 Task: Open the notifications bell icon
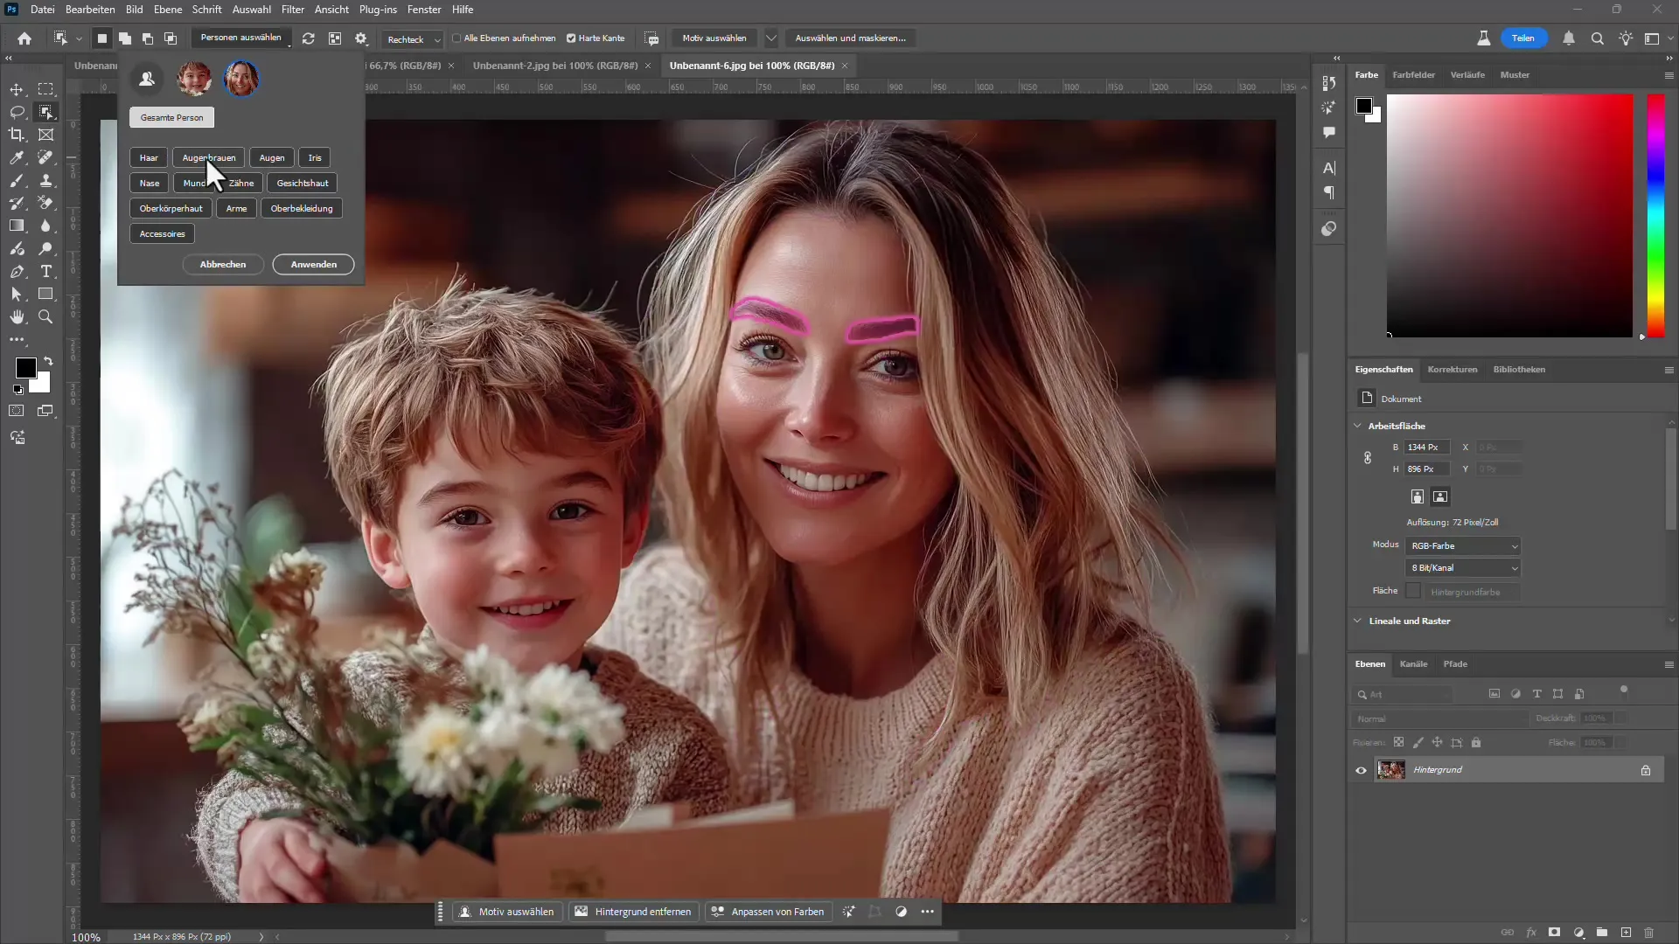pyautogui.click(x=1569, y=38)
